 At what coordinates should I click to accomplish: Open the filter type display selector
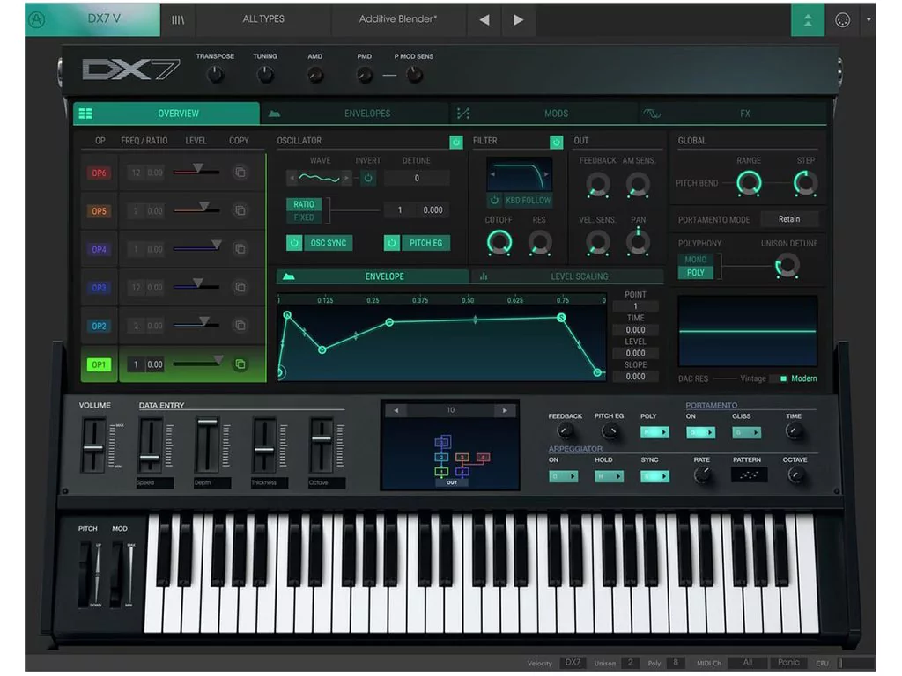519,175
